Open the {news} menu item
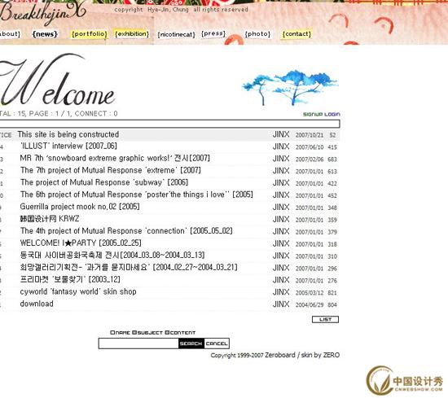448x398 pixels. (x=45, y=34)
